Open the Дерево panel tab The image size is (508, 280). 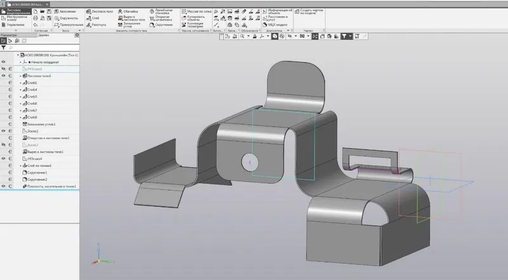coord(43,35)
